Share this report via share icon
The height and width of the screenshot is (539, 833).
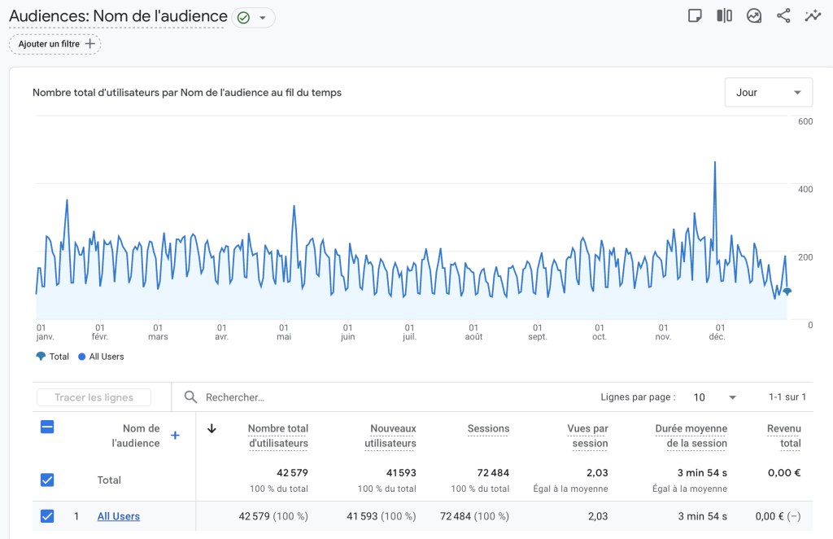pyautogui.click(x=783, y=15)
